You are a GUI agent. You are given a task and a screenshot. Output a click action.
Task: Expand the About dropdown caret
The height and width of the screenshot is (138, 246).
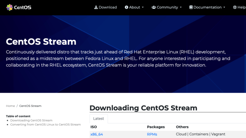pyautogui.click(x=143, y=7)
